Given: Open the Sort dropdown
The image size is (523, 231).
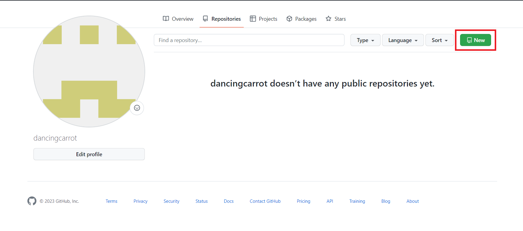Looking at the screenshot, I should [x=440, y=40].
